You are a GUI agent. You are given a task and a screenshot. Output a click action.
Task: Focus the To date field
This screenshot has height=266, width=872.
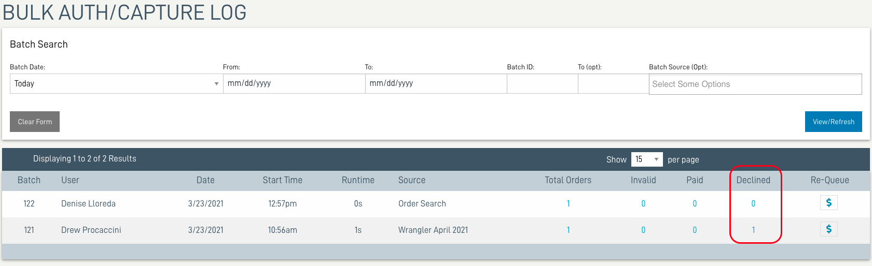[436, 83]
